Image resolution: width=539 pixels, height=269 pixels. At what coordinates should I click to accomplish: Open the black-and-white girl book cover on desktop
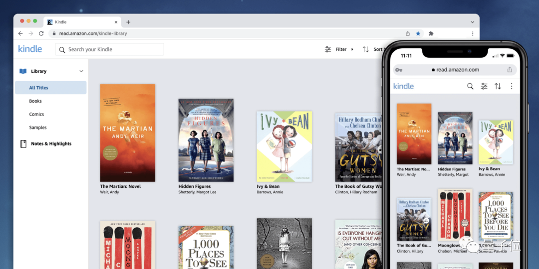(284, 244)
